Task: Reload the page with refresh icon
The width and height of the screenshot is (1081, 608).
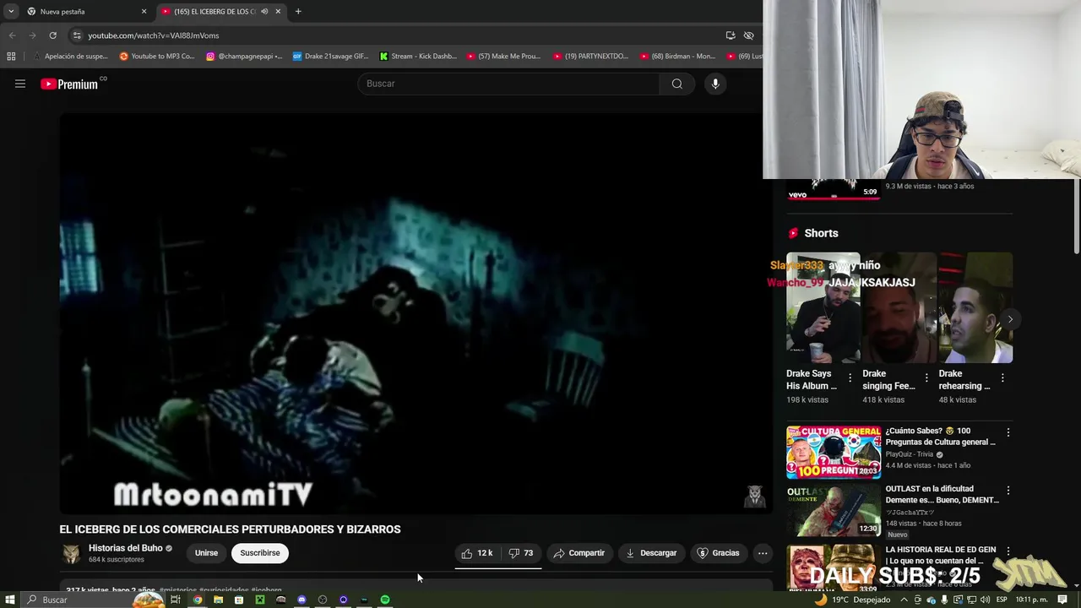Action: (52, 35)
